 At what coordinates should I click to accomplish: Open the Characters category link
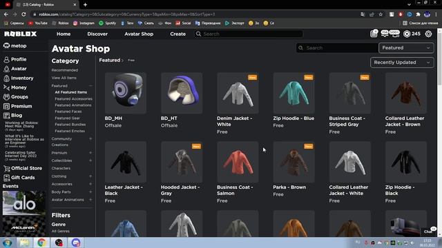[61, 168]
